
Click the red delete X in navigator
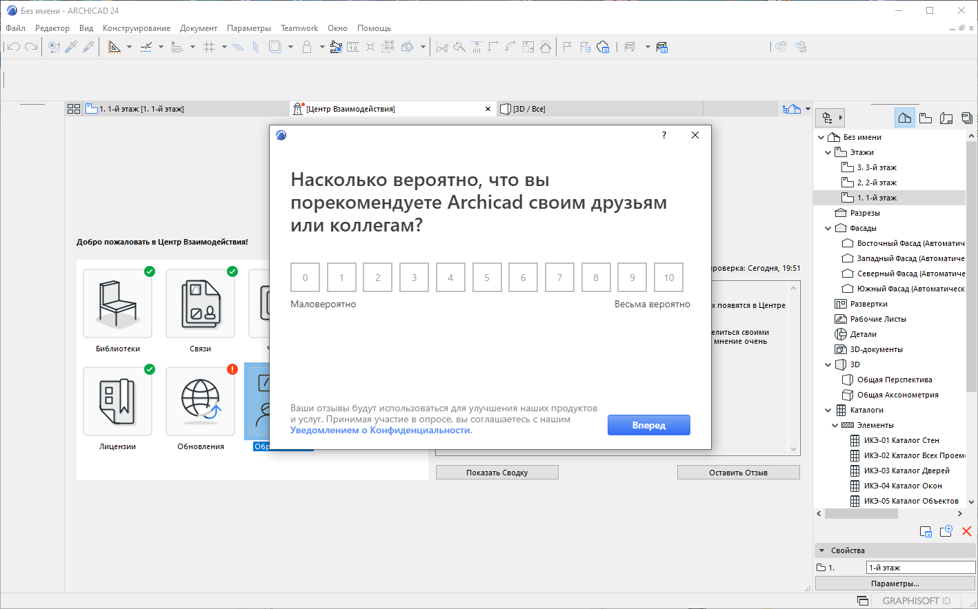tap(966, 531)
